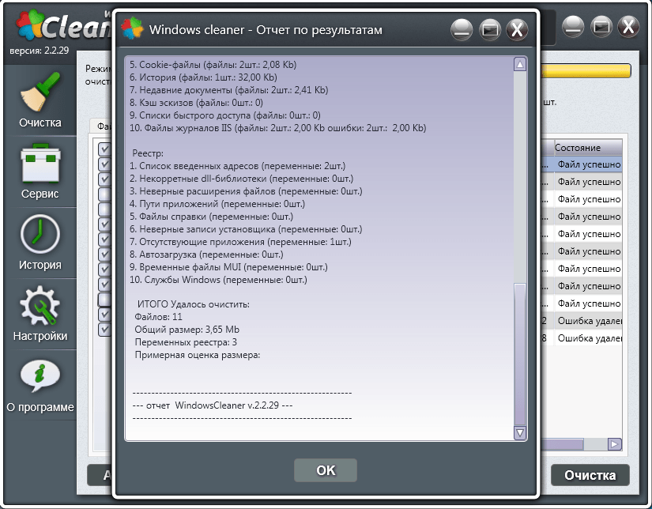Sort by the Состояние column header
Screen dimensions: 652x509
[x=588, y=148]
